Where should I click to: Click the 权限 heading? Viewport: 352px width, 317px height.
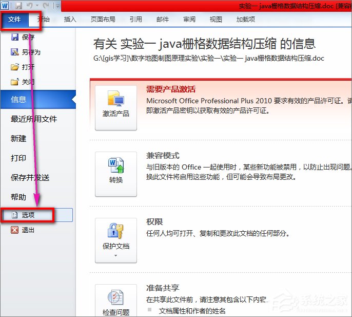(x=154, y=222)
